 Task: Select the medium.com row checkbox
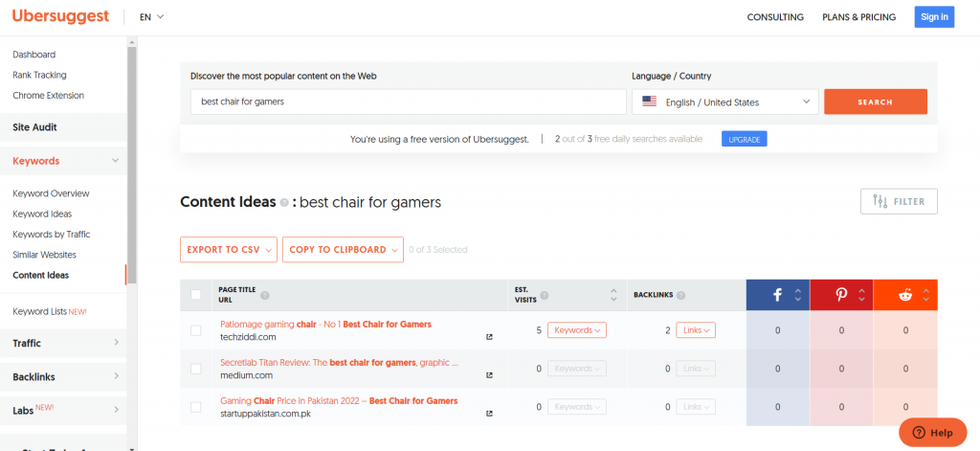pos(195,369)
